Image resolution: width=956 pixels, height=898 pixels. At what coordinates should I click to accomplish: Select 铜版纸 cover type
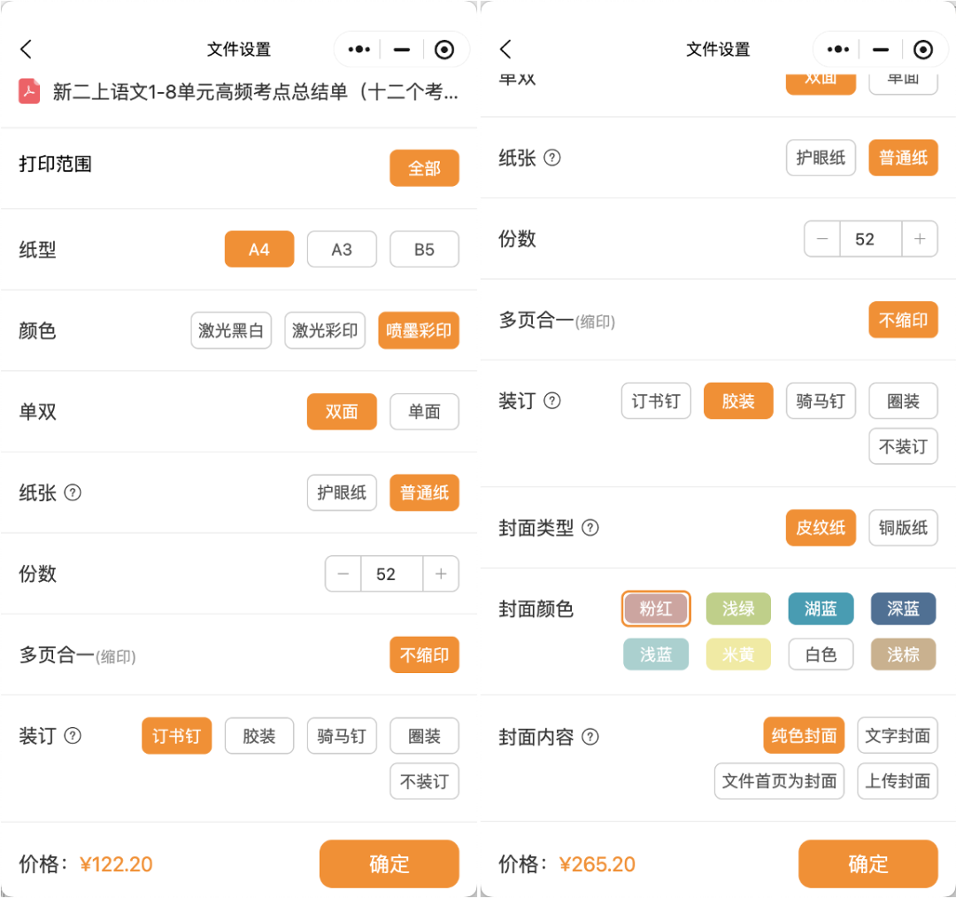tap(903, 528)
